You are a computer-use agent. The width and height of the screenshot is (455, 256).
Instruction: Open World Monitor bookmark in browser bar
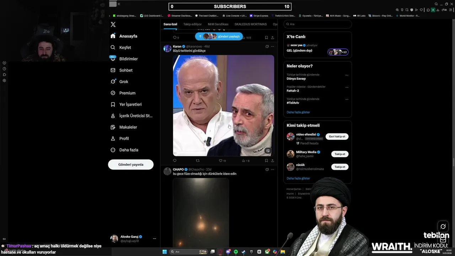tap(407, 16)
